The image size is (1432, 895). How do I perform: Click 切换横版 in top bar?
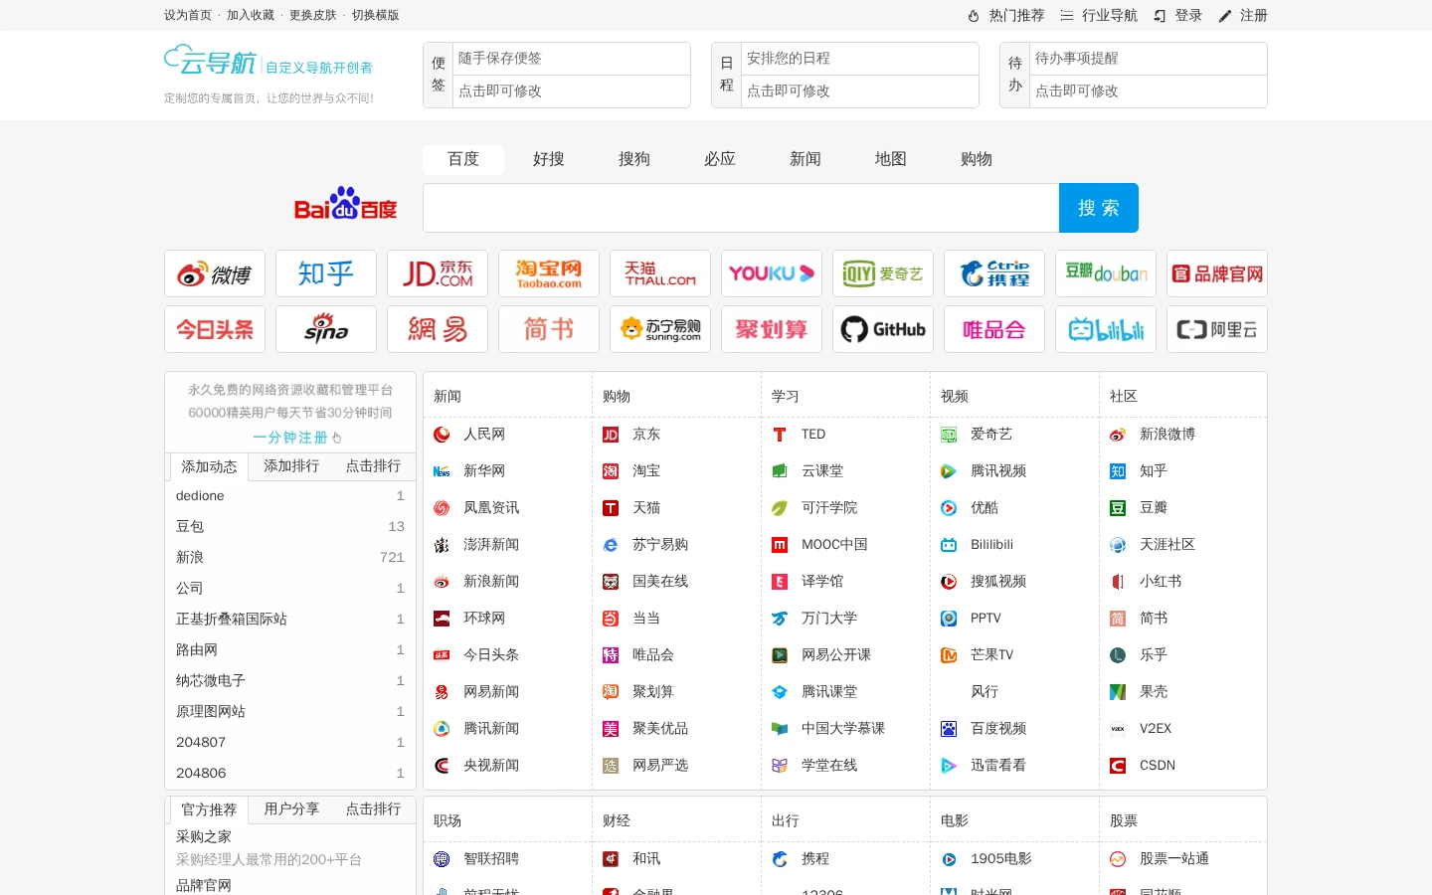376,15
